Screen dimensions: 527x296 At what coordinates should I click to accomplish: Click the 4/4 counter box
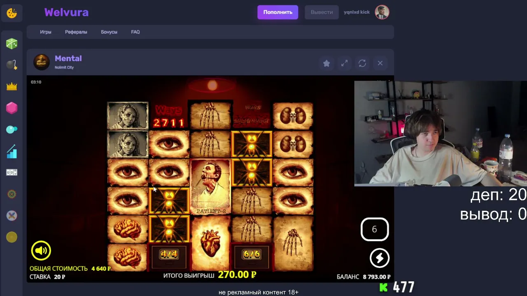[169, 255]
